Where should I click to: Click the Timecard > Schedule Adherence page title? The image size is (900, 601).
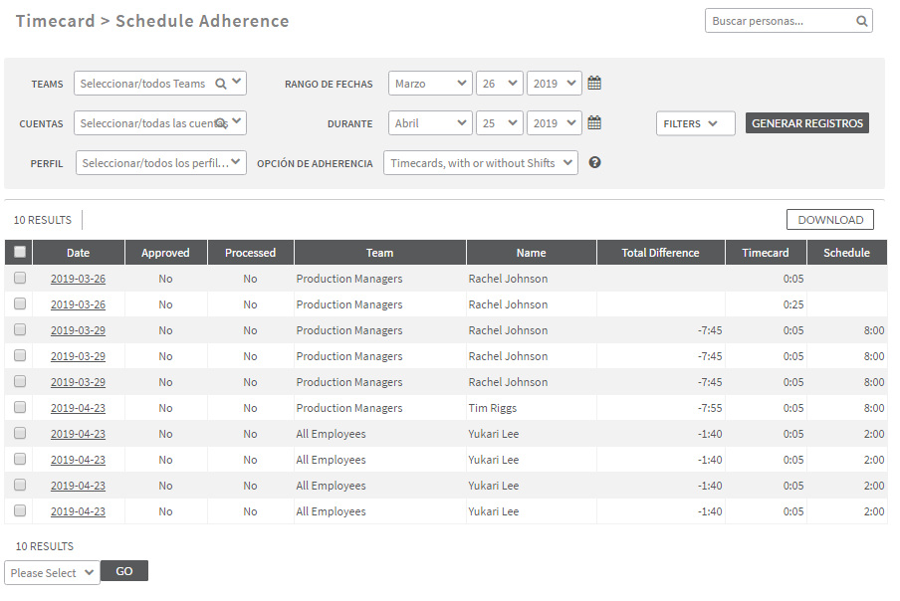click(152, 21)
